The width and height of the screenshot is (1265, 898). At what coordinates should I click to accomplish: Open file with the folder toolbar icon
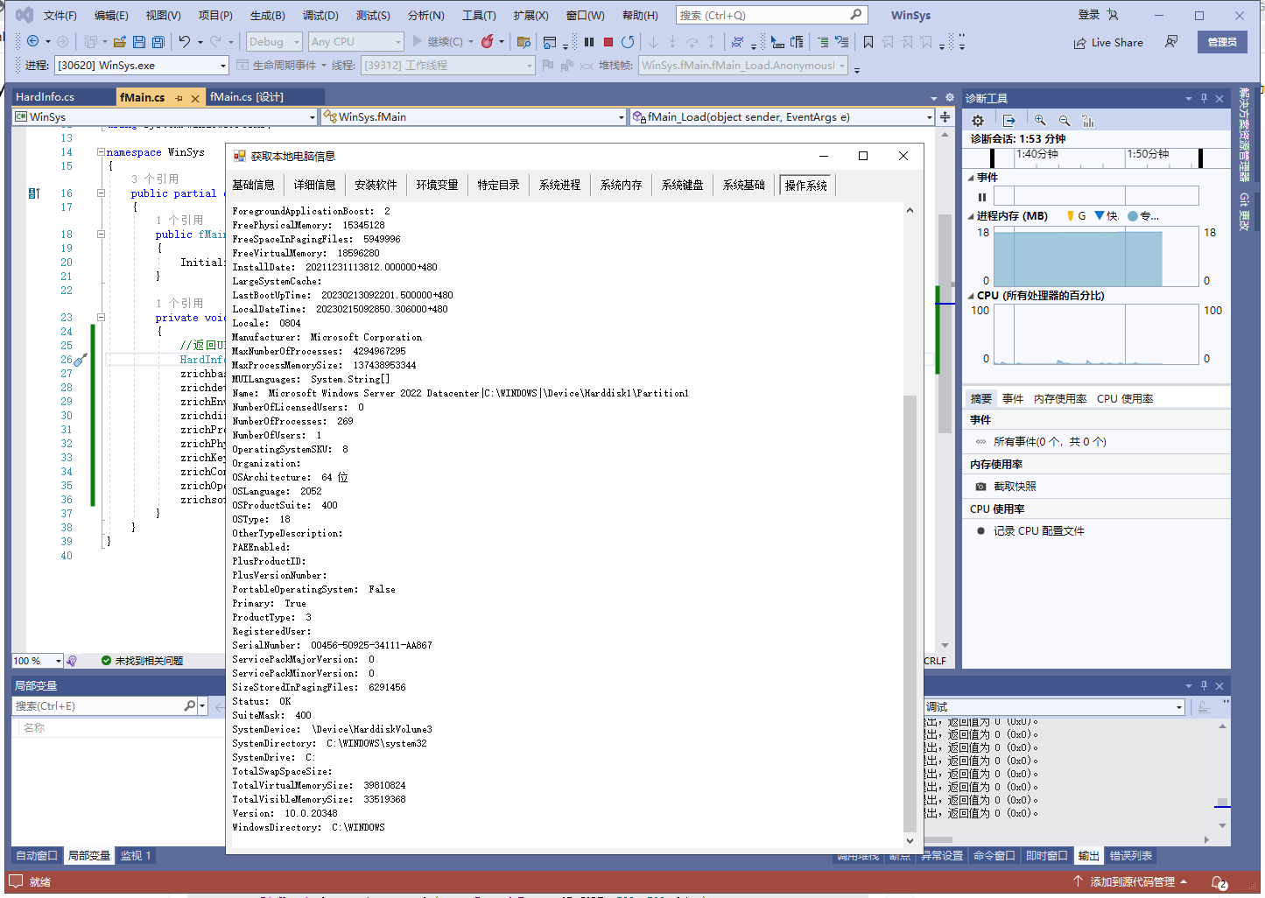pos(120,41)
